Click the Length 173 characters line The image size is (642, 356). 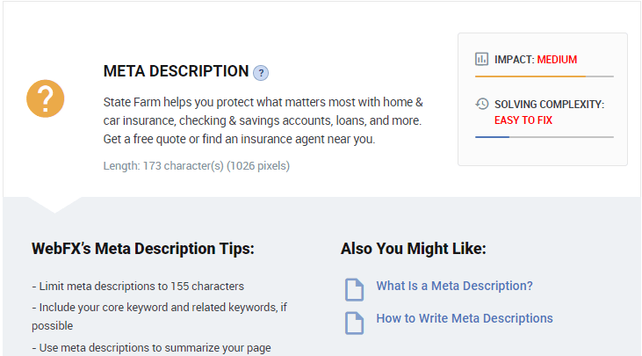point(197,166)
